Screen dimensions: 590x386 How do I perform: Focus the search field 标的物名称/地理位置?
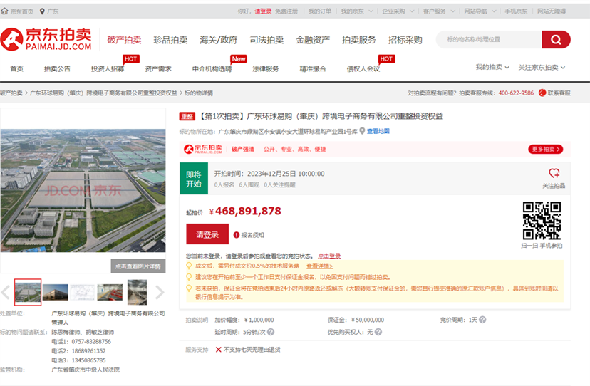(x=489, y=39)
